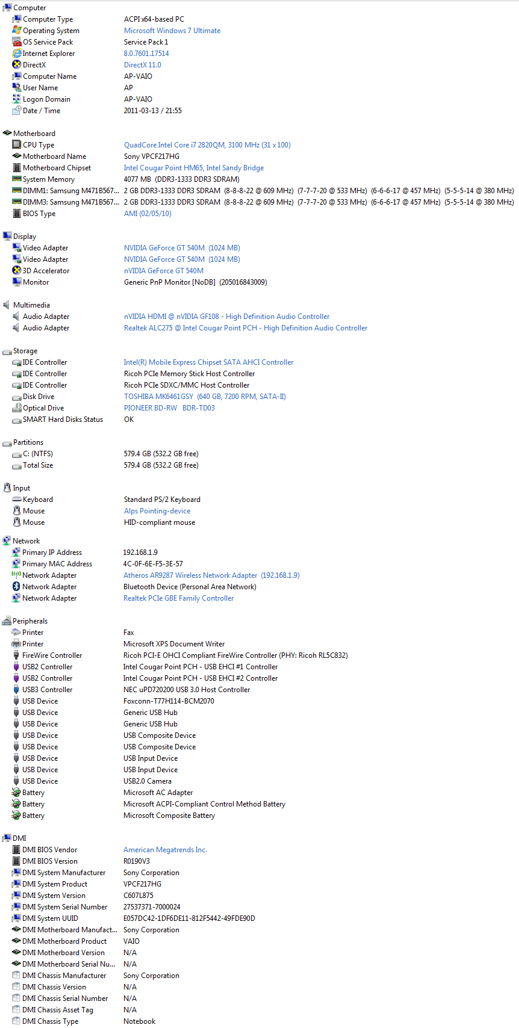Open the nVIDIA GeForce GT 540M 3D accelerator link
This screenshot has height=1028, width=519.
coord(164,271)
